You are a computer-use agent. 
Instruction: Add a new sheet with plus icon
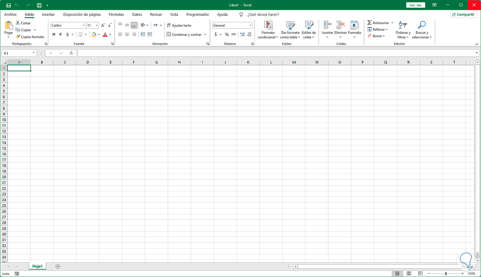[x=58, y=266]
